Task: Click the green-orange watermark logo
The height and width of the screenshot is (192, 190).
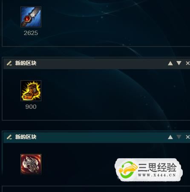Action: pyautogui.click(x=128, y=170)
